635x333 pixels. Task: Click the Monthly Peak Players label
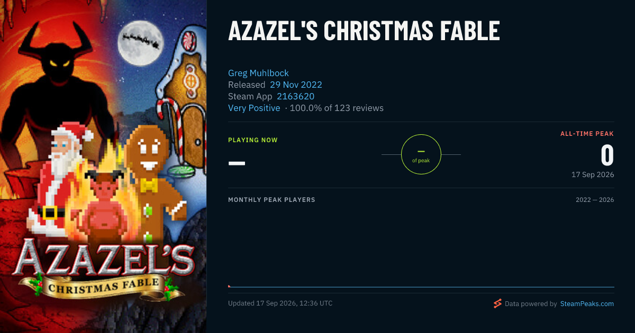[x=271, y=200]
